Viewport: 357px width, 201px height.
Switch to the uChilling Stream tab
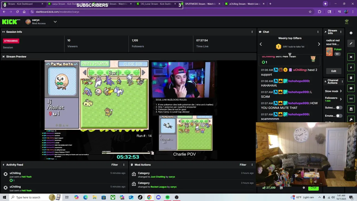point(245,4)
